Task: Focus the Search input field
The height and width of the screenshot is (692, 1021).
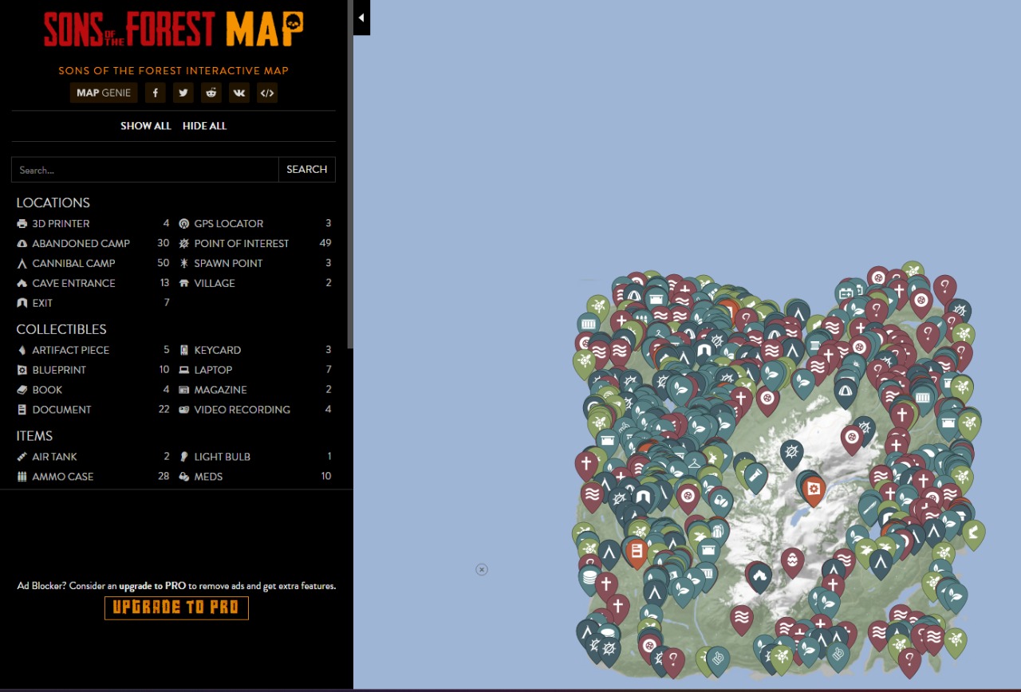Action: click(144, 170)
